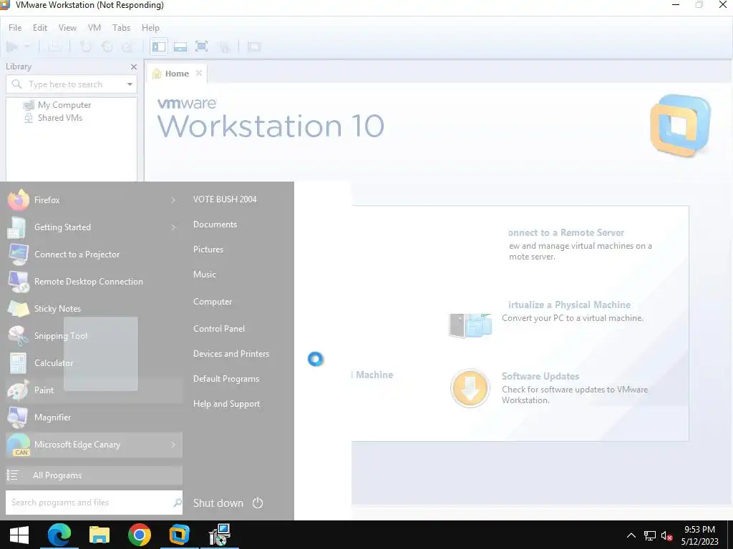Open Computer from Start menu
The height and width of the screenshot is (549, 733).
coord(213,302)
